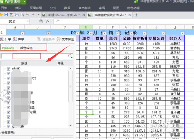Click the Redo arrow
This screenshot has height=139, width=194.
[33, 15]
